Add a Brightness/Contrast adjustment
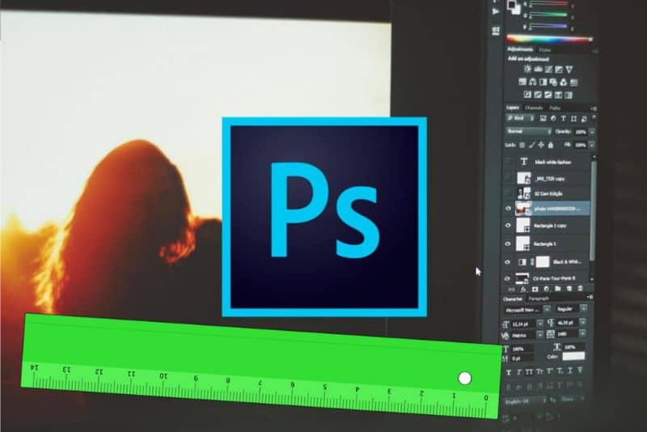 coord(527,69)
